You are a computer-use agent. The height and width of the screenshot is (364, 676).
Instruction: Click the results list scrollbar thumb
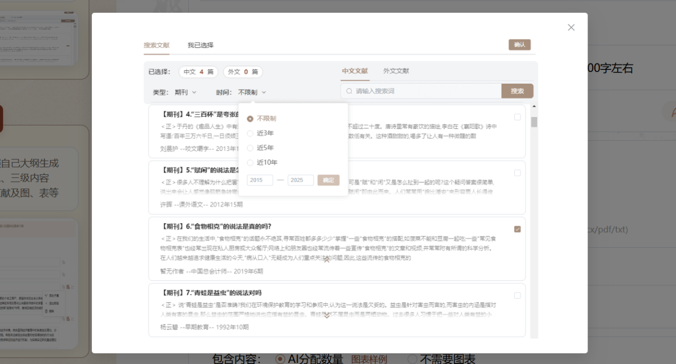pyautogui.click(x=534, y=122)
